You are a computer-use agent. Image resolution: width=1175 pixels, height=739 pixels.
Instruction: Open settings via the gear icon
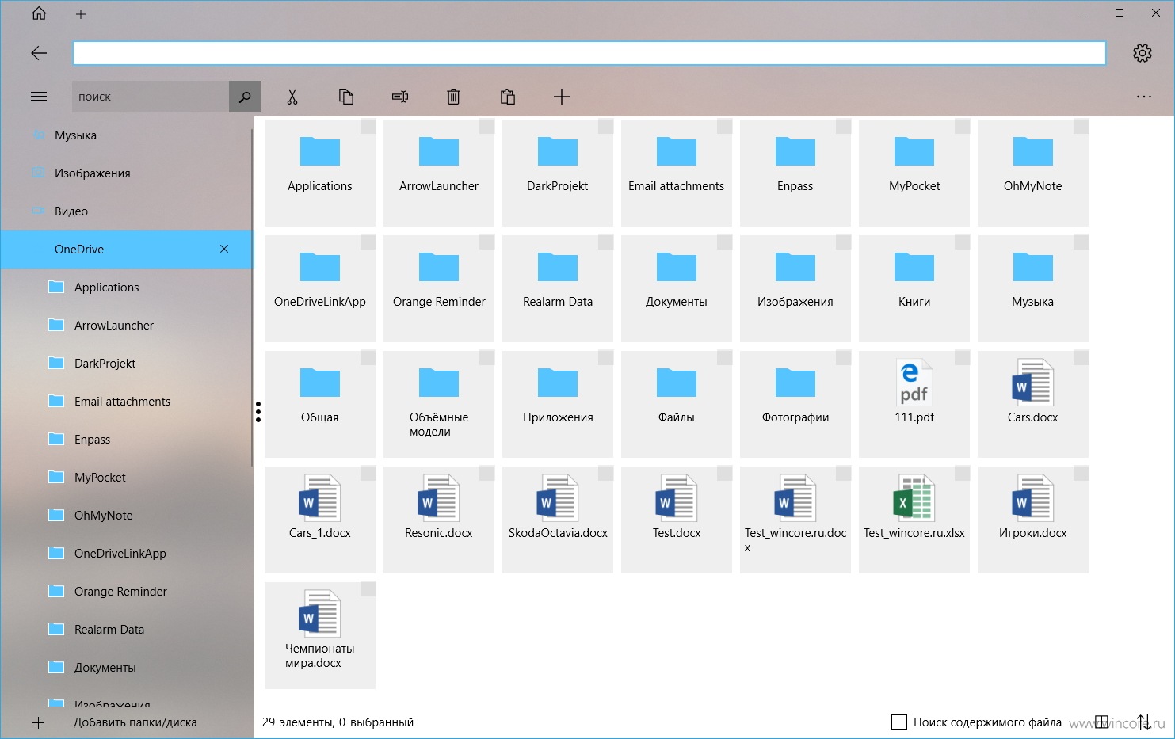point(1143,53)
